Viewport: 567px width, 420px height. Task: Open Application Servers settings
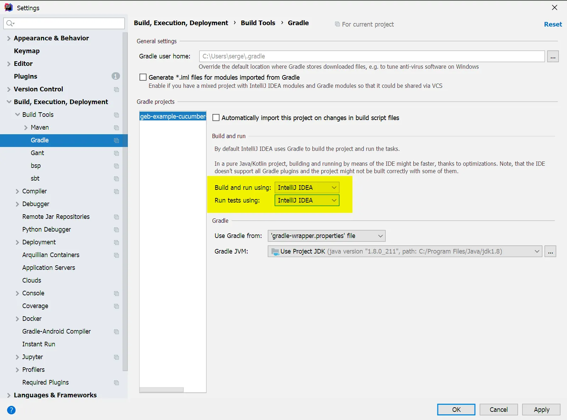pos(49,268)
